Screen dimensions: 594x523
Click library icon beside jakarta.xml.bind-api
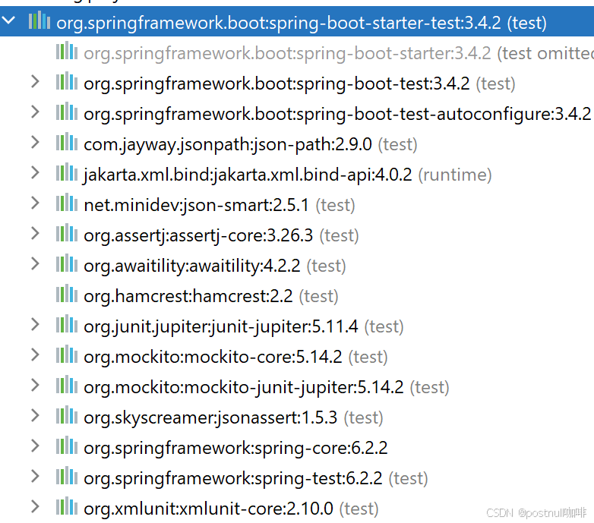[67, 172]
